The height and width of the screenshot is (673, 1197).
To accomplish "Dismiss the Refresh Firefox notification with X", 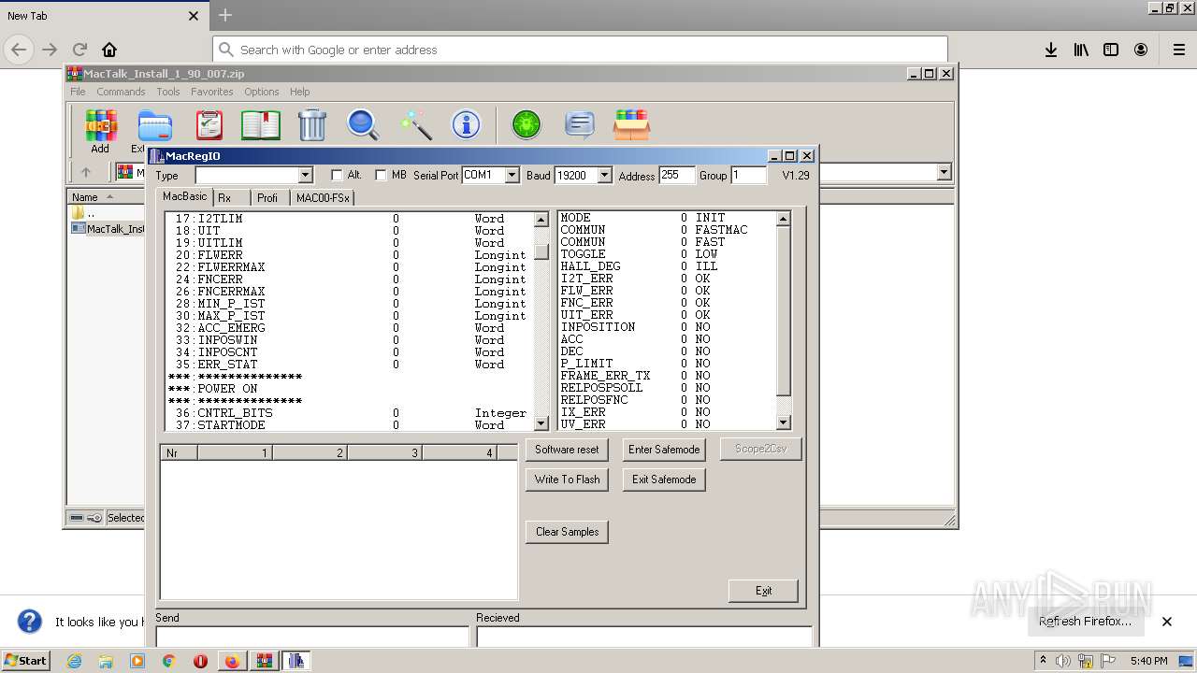I will [1167, 621].
